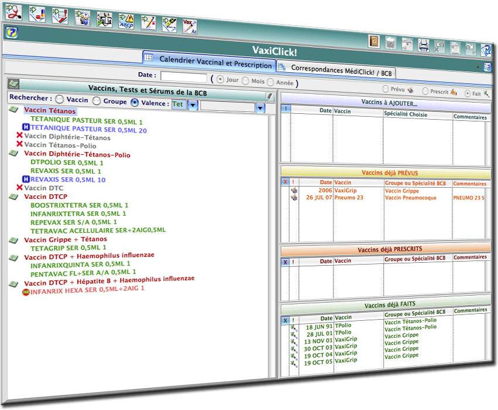
Task: Click the fountain pen signature icon
Action: tap(169, 25)
